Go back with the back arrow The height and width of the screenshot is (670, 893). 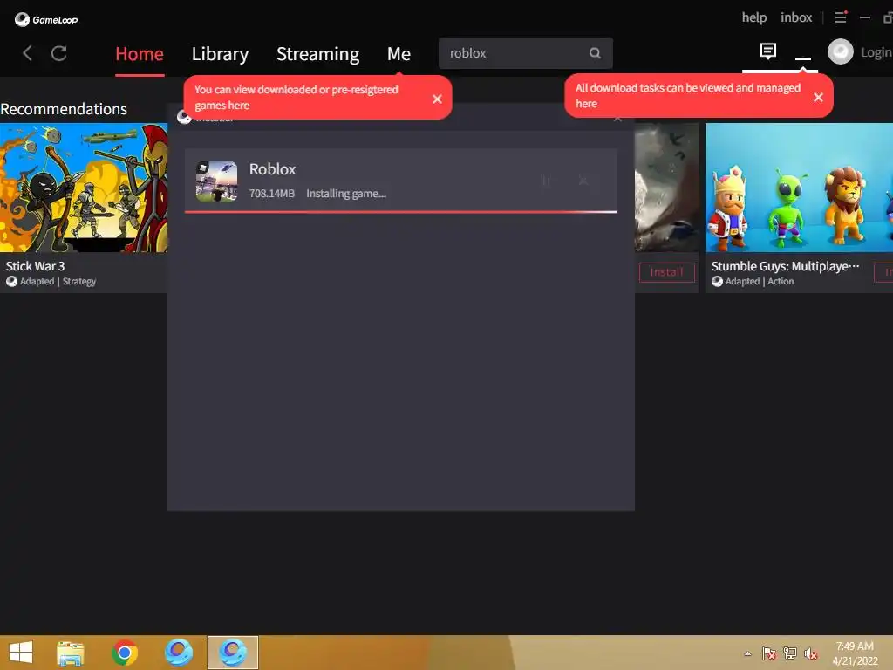pos(27,53)
